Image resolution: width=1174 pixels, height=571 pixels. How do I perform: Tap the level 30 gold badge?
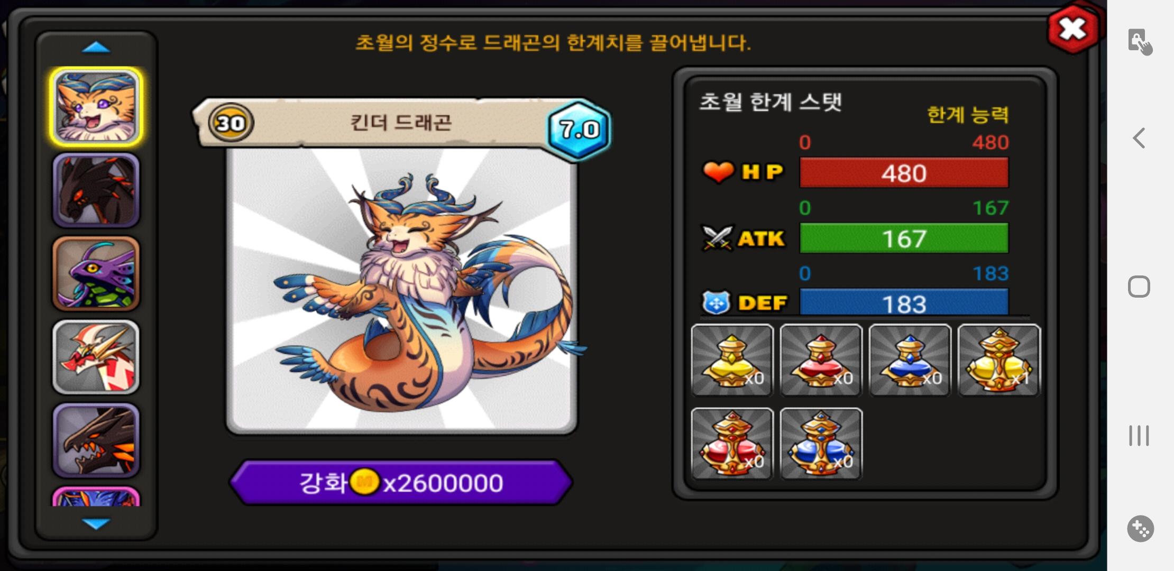231,123
